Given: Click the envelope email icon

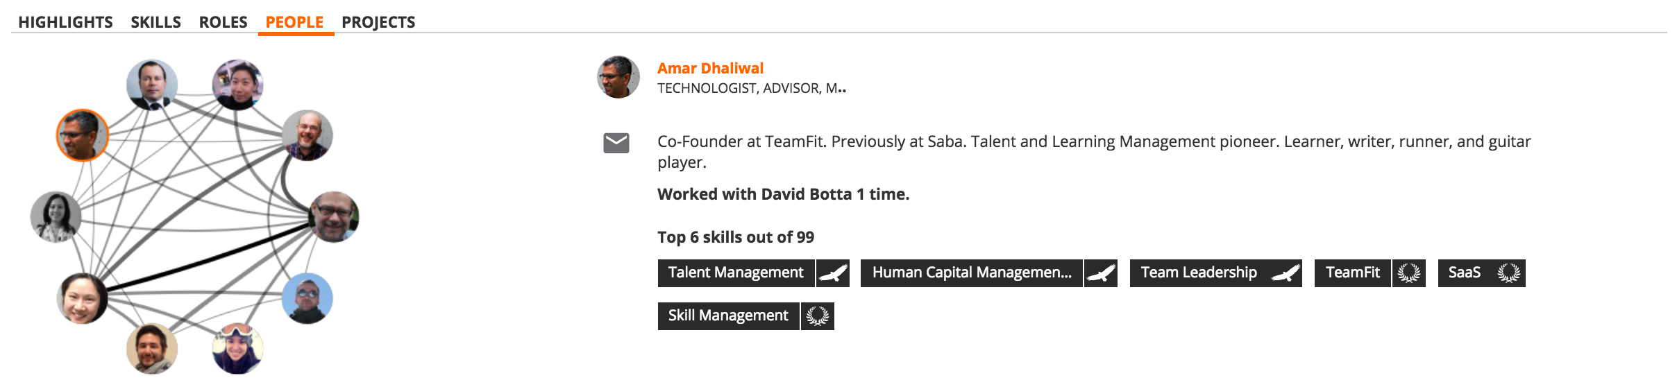Looking at the screenshot, I should (x=616, y=143).
